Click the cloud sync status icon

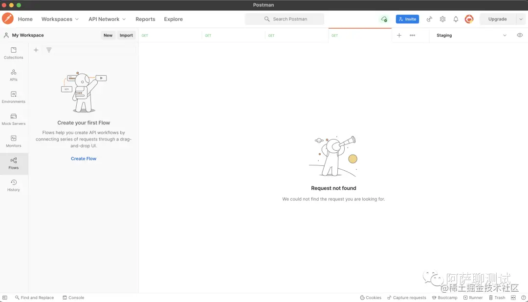[x=384, y=19]
